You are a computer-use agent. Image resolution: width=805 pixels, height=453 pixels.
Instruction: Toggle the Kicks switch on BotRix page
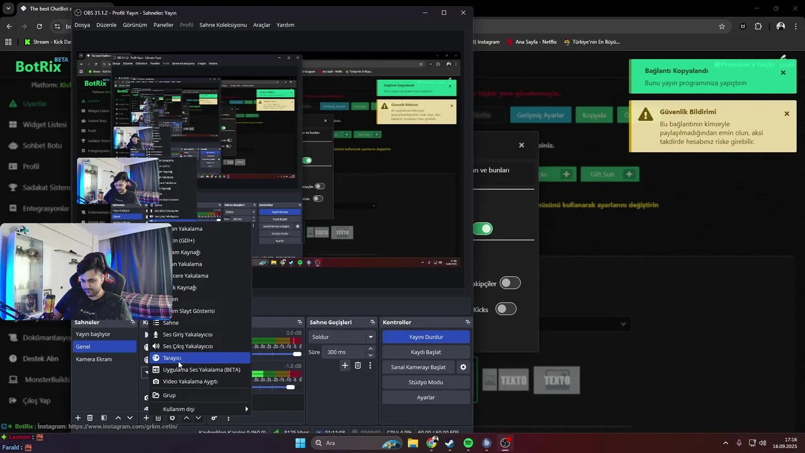pyautogui.click(x=506, y=309)
